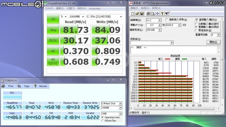226x127 pixels.
Task: Run All tests in CrystalDiskMark
Action: (x=53, y=19)
